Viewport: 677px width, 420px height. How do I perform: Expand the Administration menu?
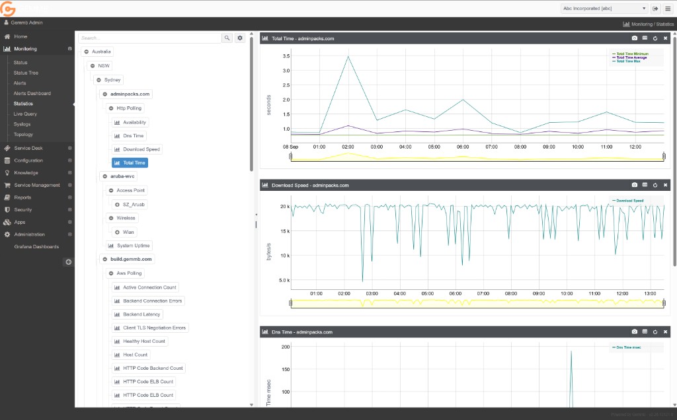click(x=69, y=234)
